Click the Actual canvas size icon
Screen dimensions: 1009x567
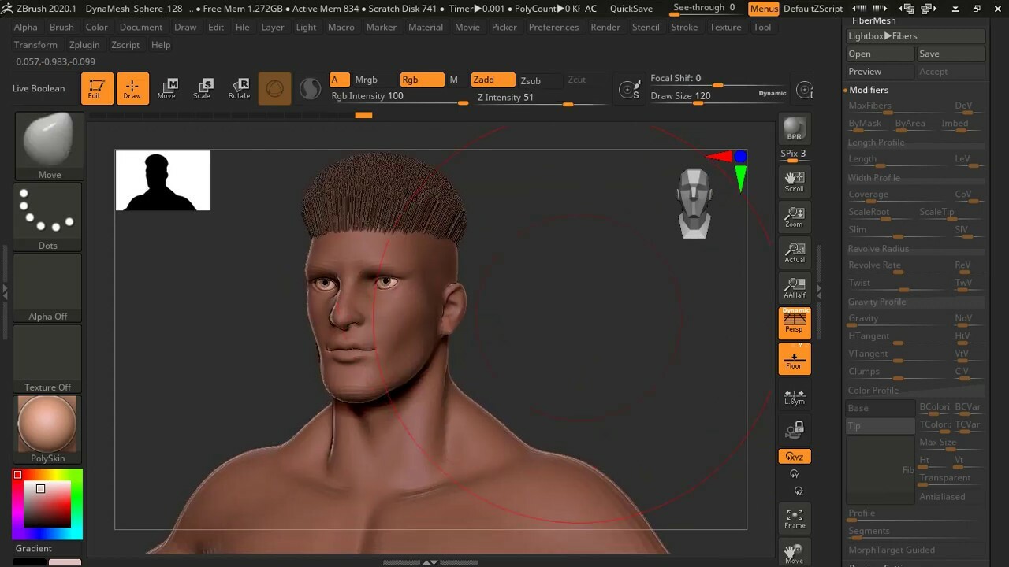[794, 252]
